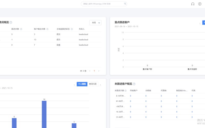
Task: Open 分销商 count in 8-14天未 row
Action: [x=146, y=96]
